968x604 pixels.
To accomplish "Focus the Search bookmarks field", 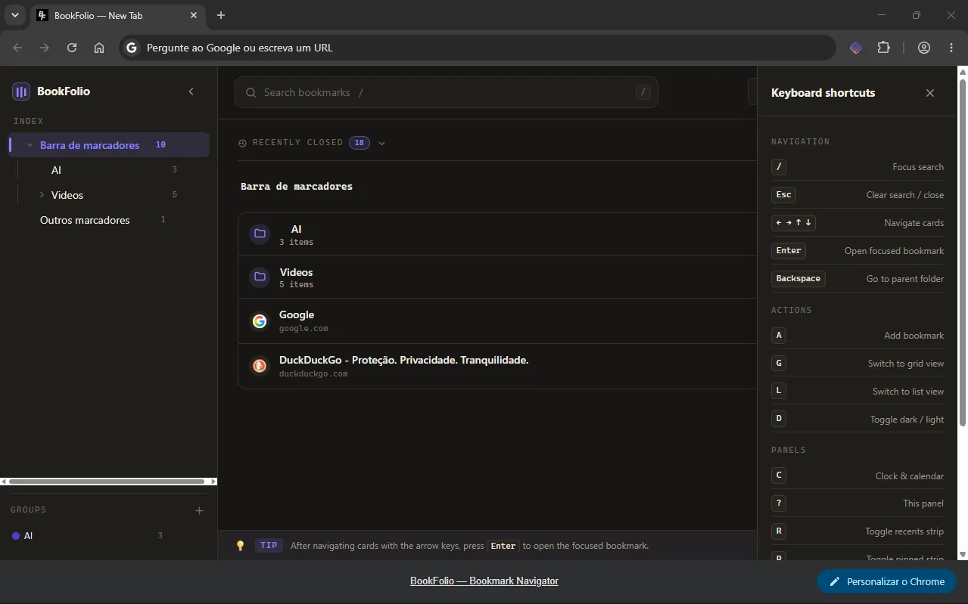I will (x=447, y=92).
